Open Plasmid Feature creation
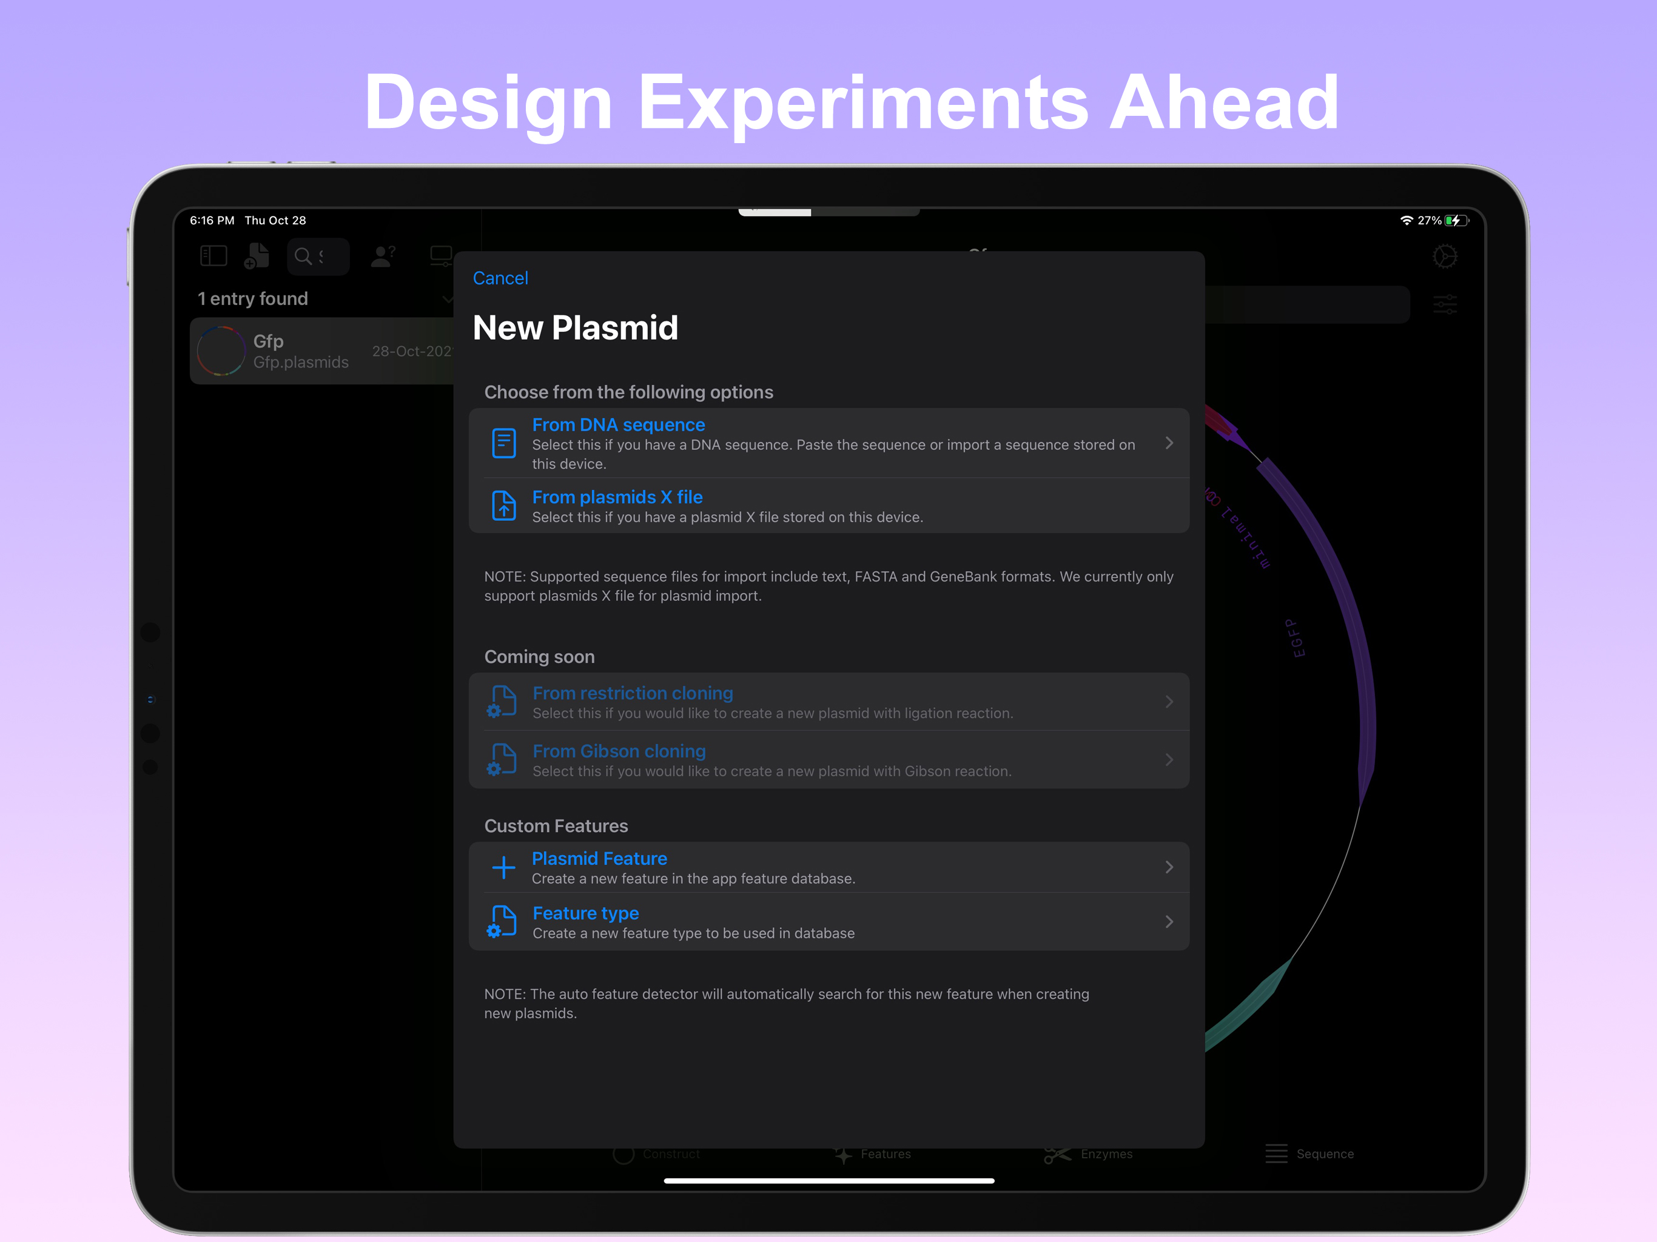Viewport: 1657px width, 1242px height. point(829,867)
